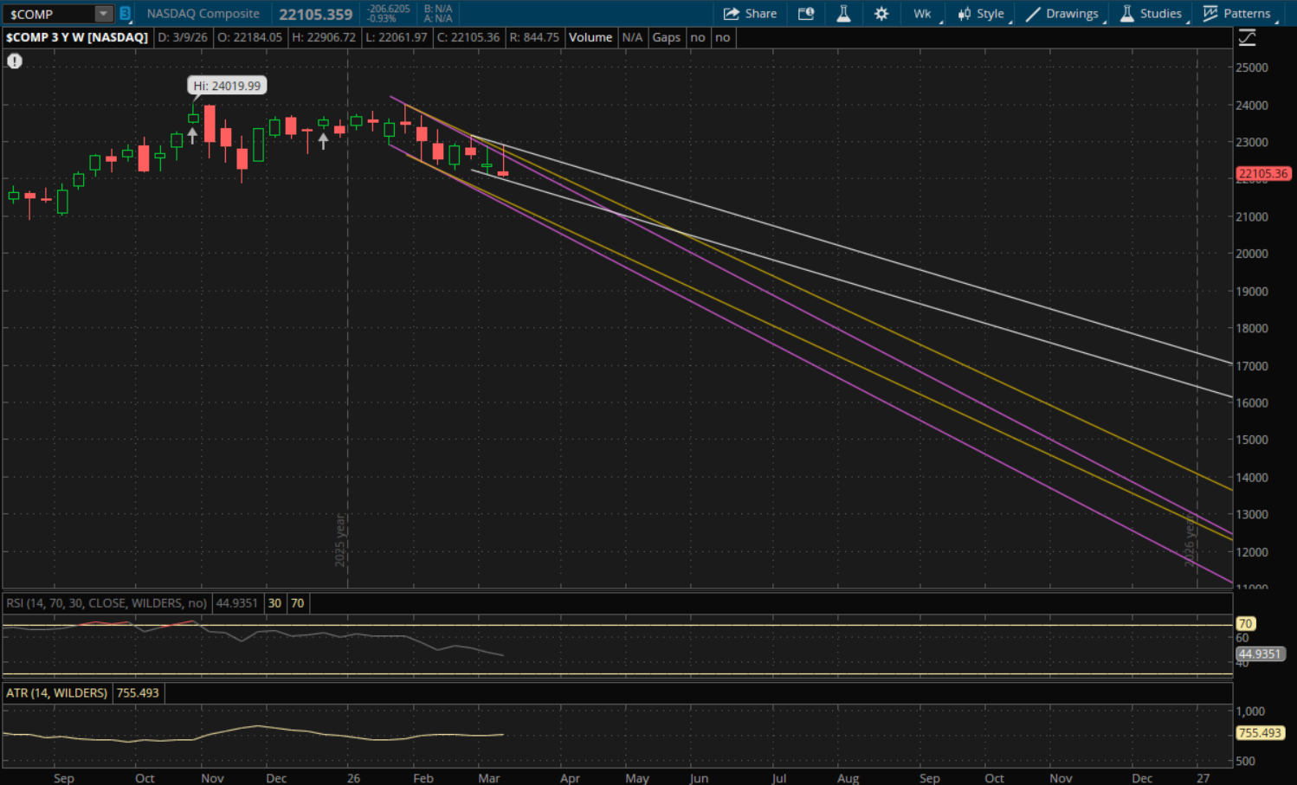
Task: Open the Wk timeframe dropdown
Action: (923, 14)
